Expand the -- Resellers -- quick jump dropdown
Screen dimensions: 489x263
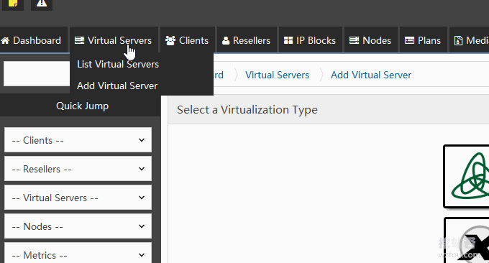pyautogui.click(x=78, y=169)
